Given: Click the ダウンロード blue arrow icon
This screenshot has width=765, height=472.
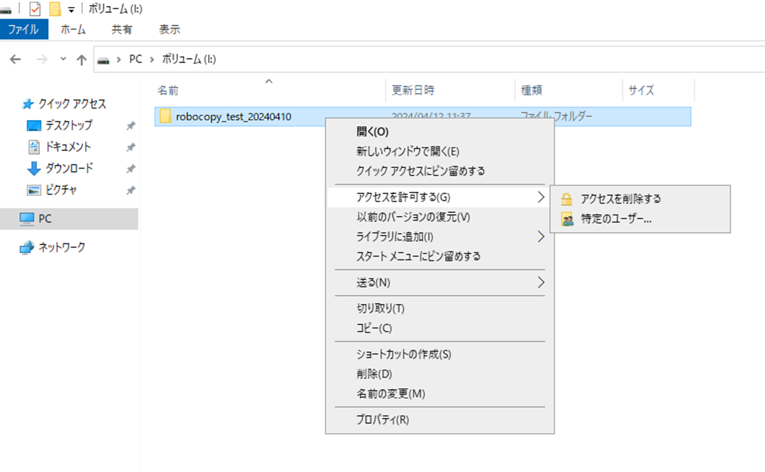Looking at the screenshot, I should coord(34,169).
